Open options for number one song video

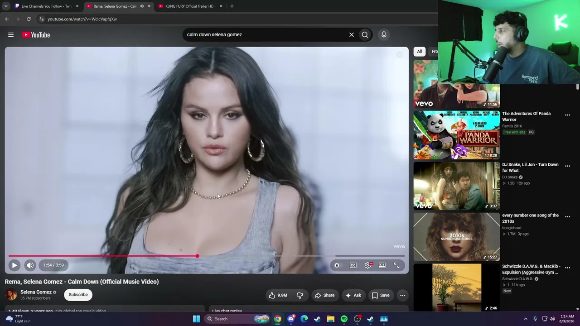pyautogui.click(x=567, y=216)
